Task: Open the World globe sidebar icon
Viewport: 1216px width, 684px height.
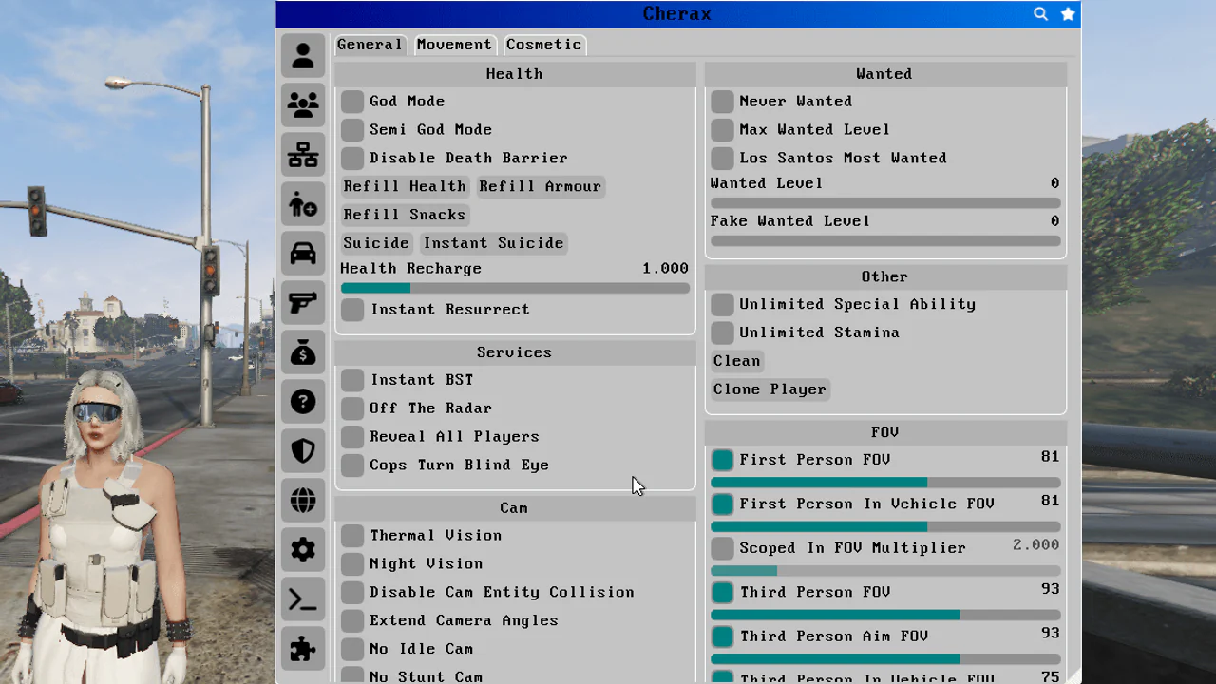Action: [303, 501]
